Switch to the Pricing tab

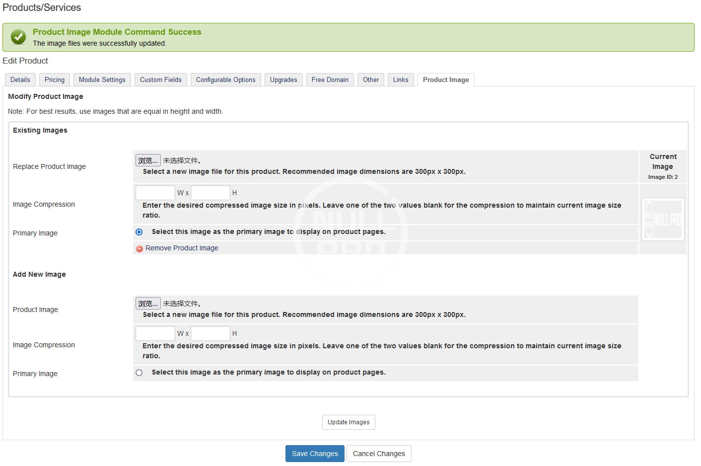[x=55, y=80]
